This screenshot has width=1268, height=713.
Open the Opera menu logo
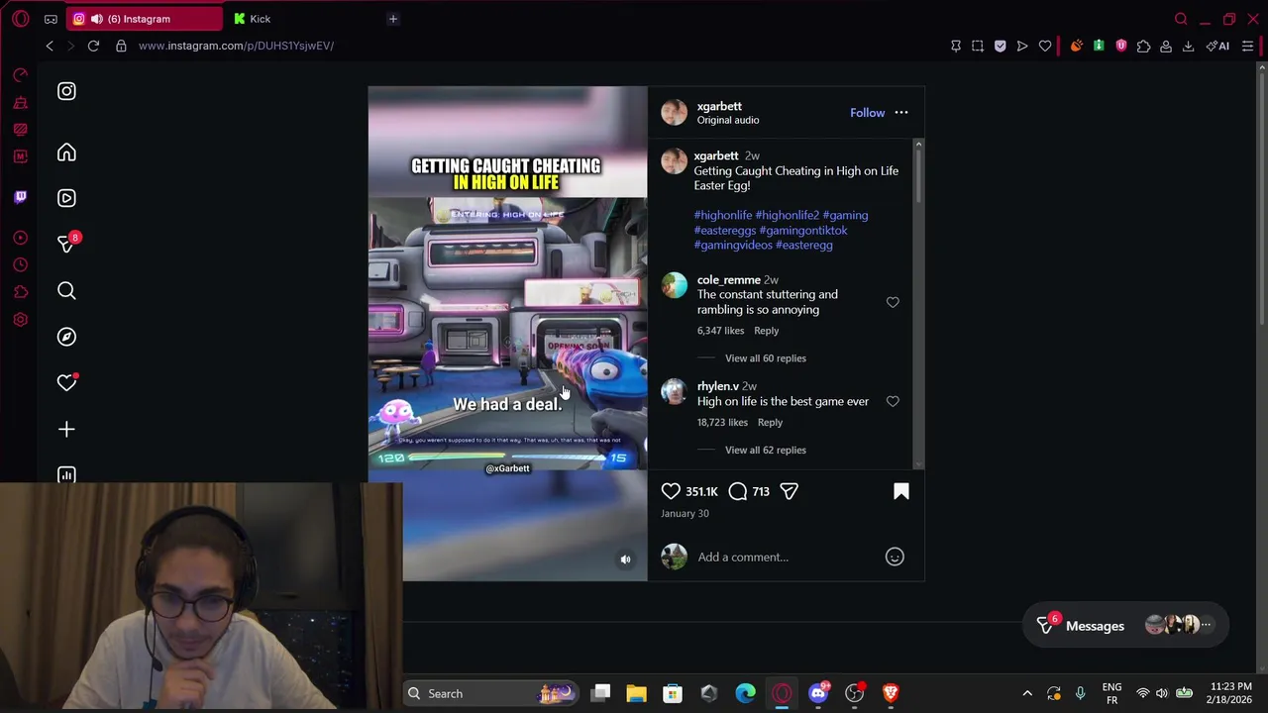point(20,19)
